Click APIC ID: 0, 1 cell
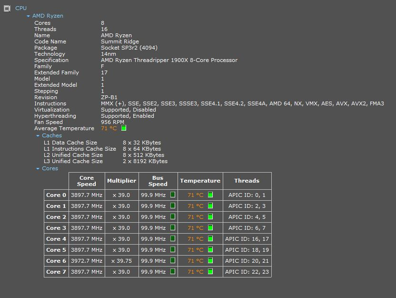Image resolution: width=396 pixels, height=298 pixels. [x=247, y=195]
